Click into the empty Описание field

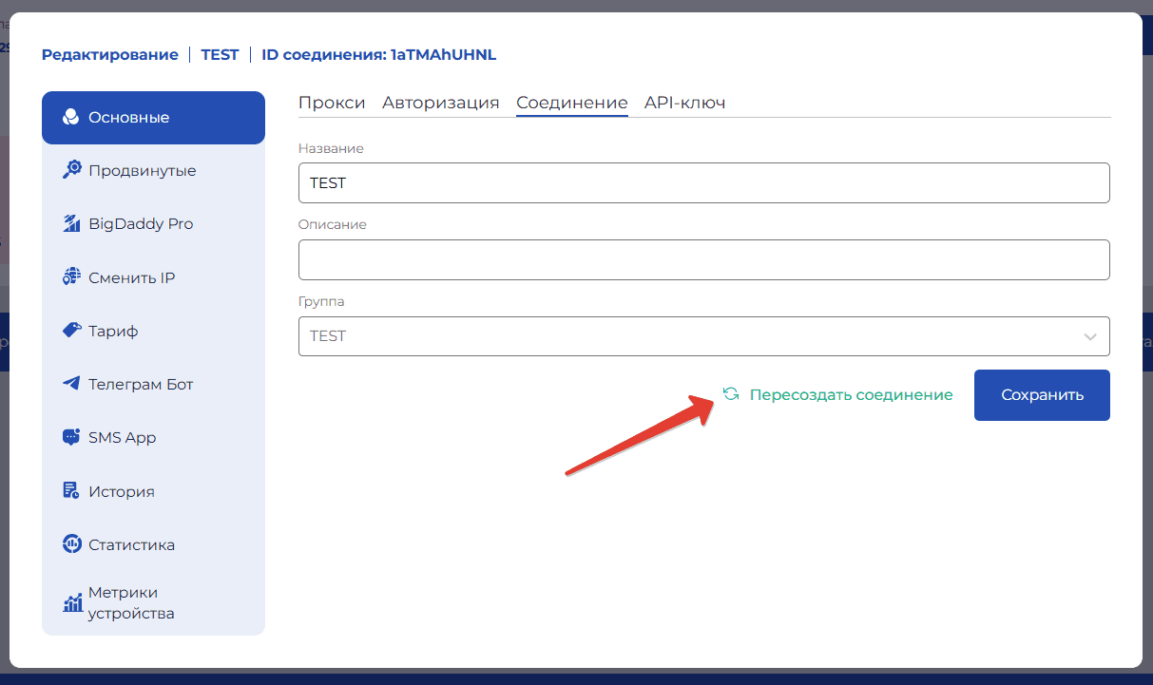point(704,259)
